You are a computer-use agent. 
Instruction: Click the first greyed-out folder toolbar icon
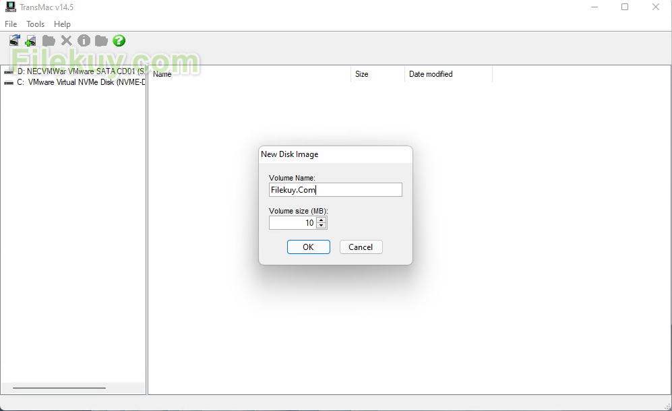coord(49,40)
